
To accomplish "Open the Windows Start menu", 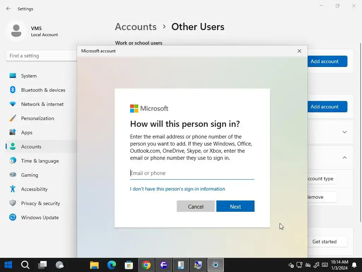I will click(8, 265).
